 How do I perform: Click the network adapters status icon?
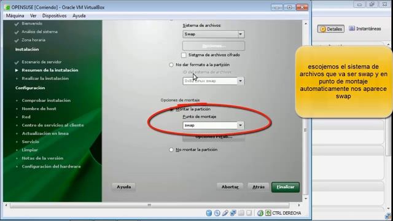click(233, 213)
